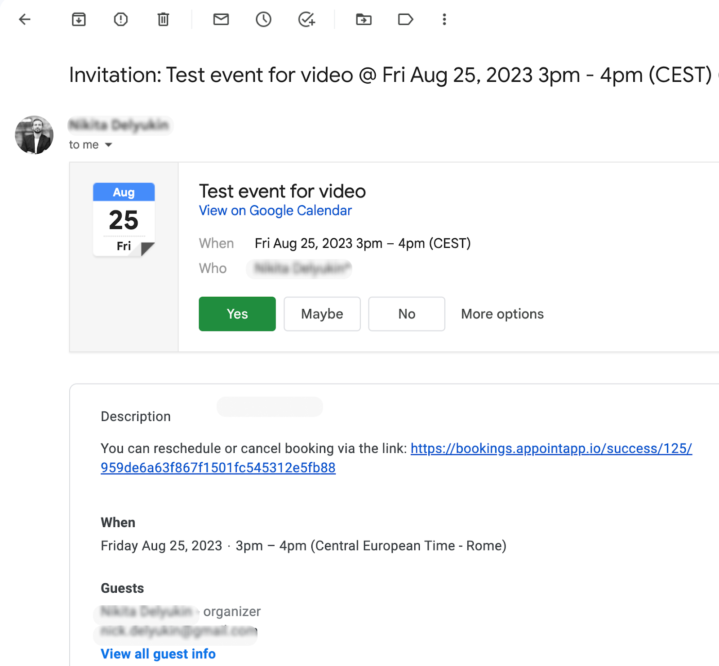Image resolution: width=719 pixels, height=666 pixels.
Task: Add email to Tasks
Action: [x=306, y=19]
